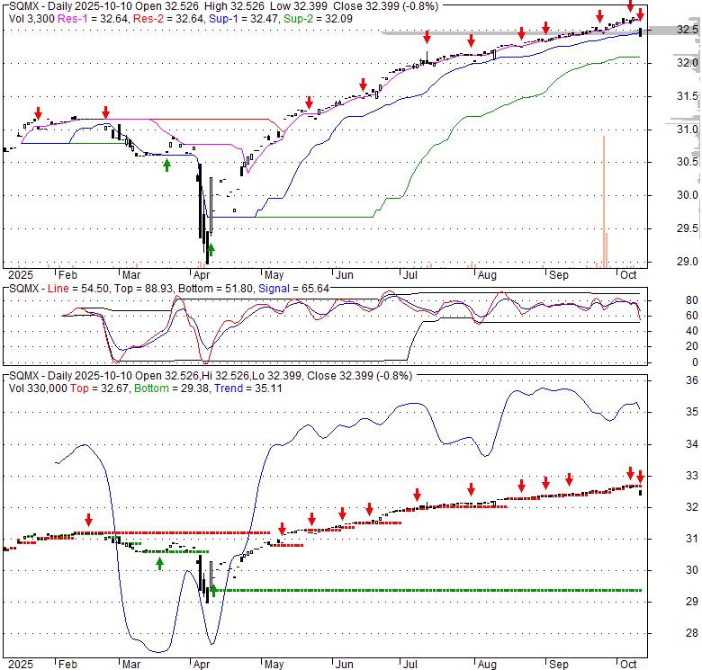Click the 29.0 price axis label

688,262
